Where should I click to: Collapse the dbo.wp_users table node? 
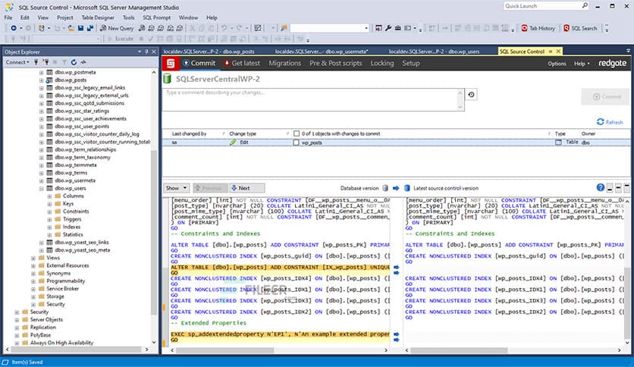(x=41, y=188)
